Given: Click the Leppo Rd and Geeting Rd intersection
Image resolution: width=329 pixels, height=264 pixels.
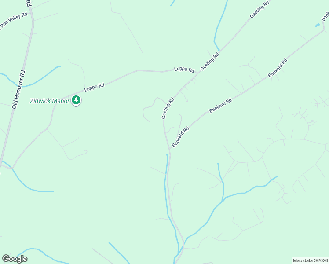Looking at the screenshot, I should (x=199, y=73).
